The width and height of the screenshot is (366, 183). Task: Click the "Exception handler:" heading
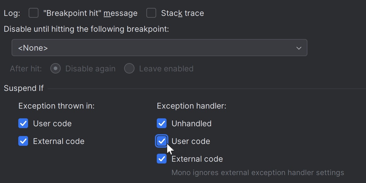click(191, 106)
